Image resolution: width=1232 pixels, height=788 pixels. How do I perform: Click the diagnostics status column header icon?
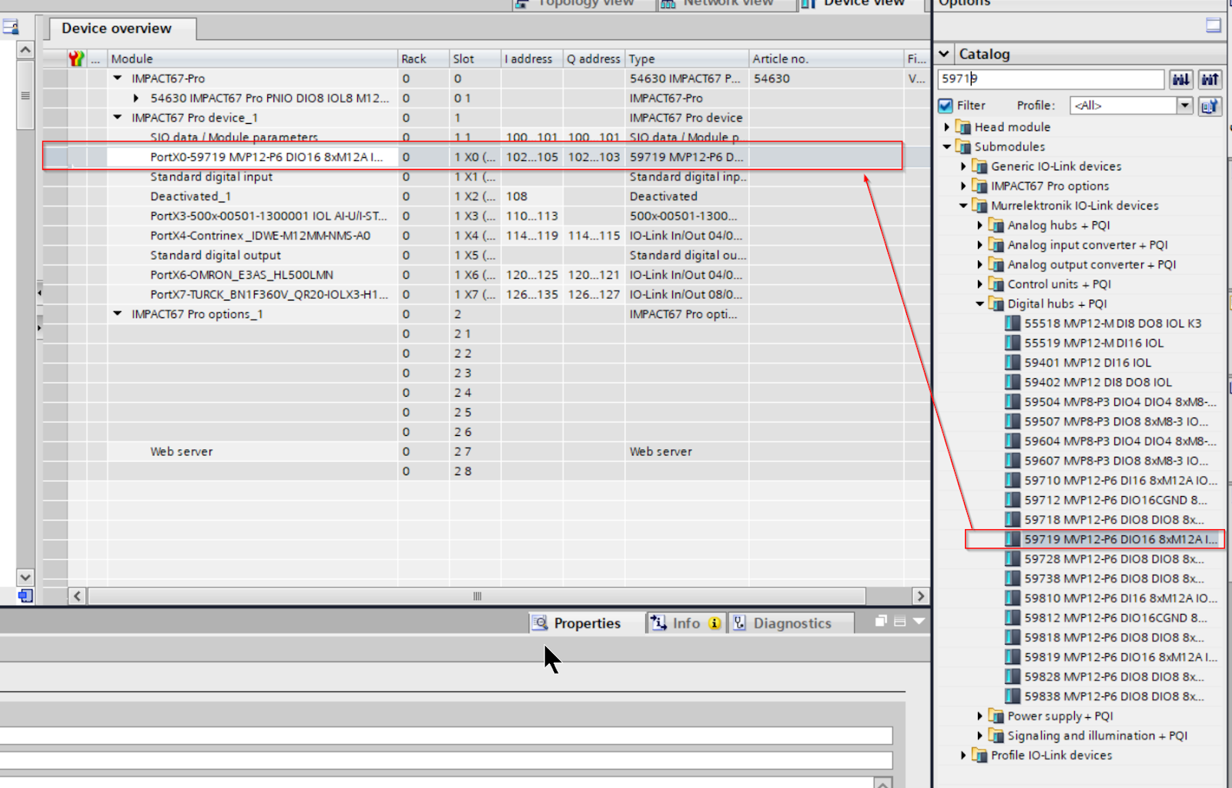[x=76, y=59]
